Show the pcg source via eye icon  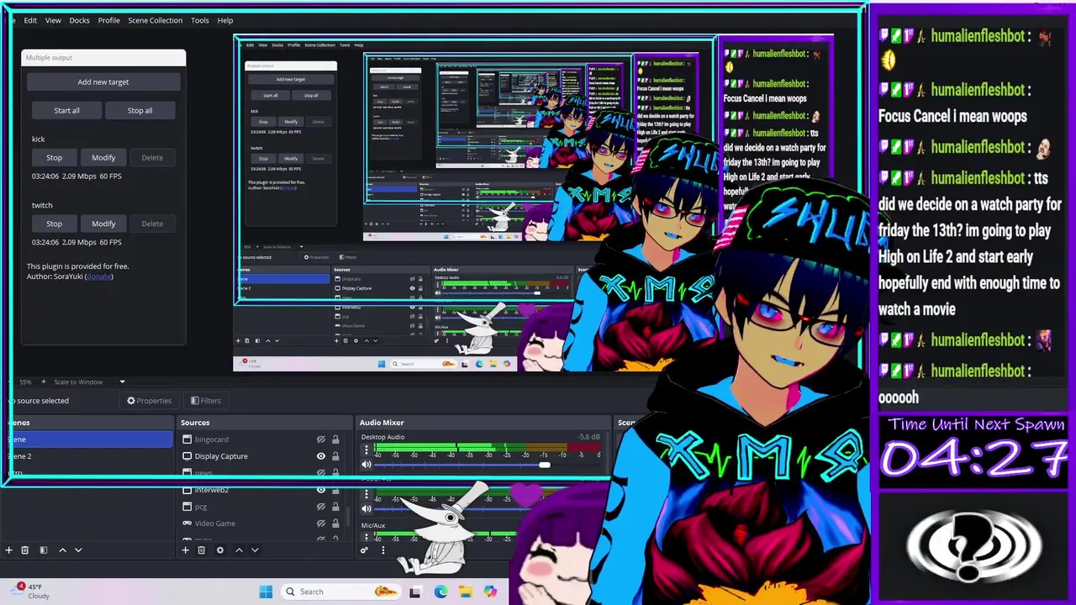[x=320, y=507]
